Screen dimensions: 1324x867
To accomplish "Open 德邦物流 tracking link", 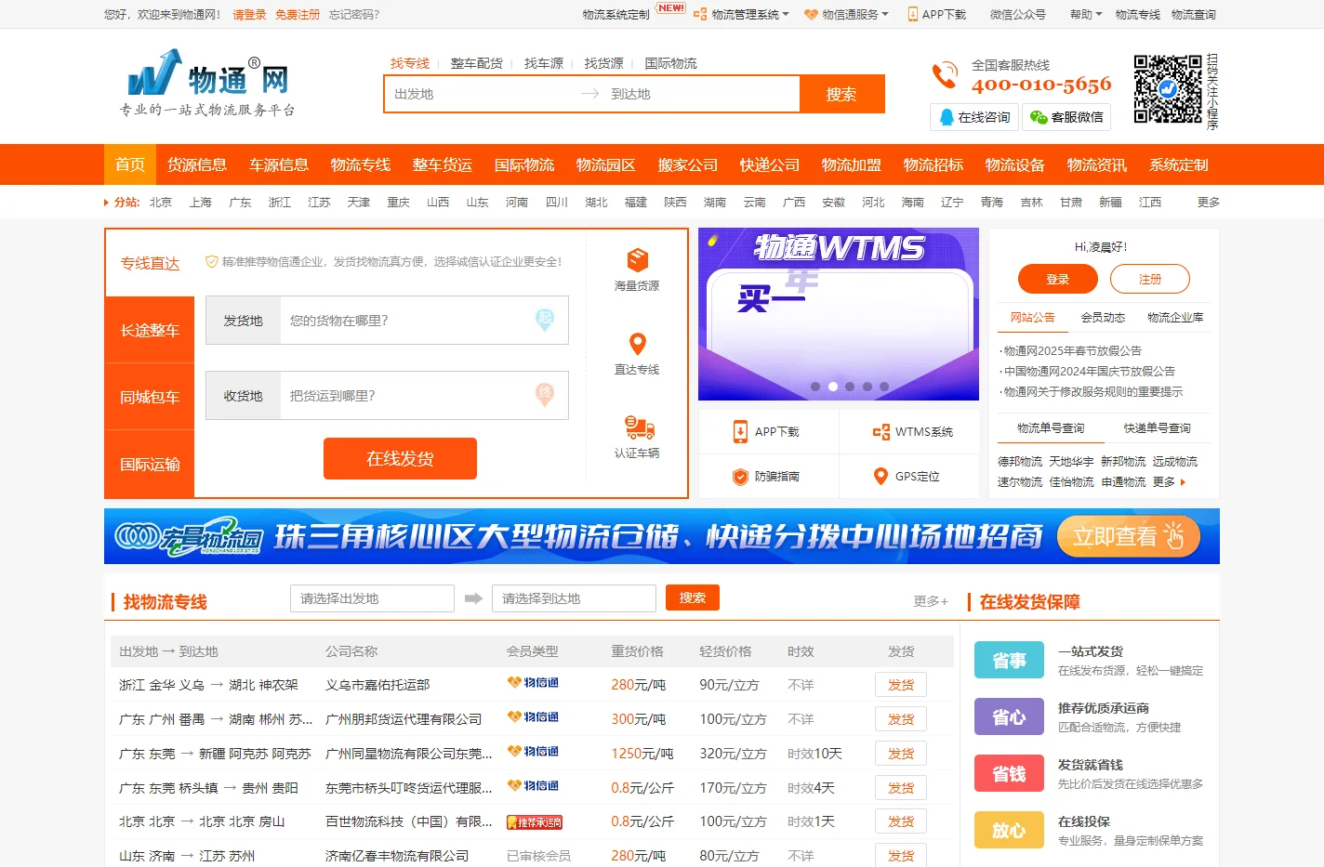I will [1020, 462].
